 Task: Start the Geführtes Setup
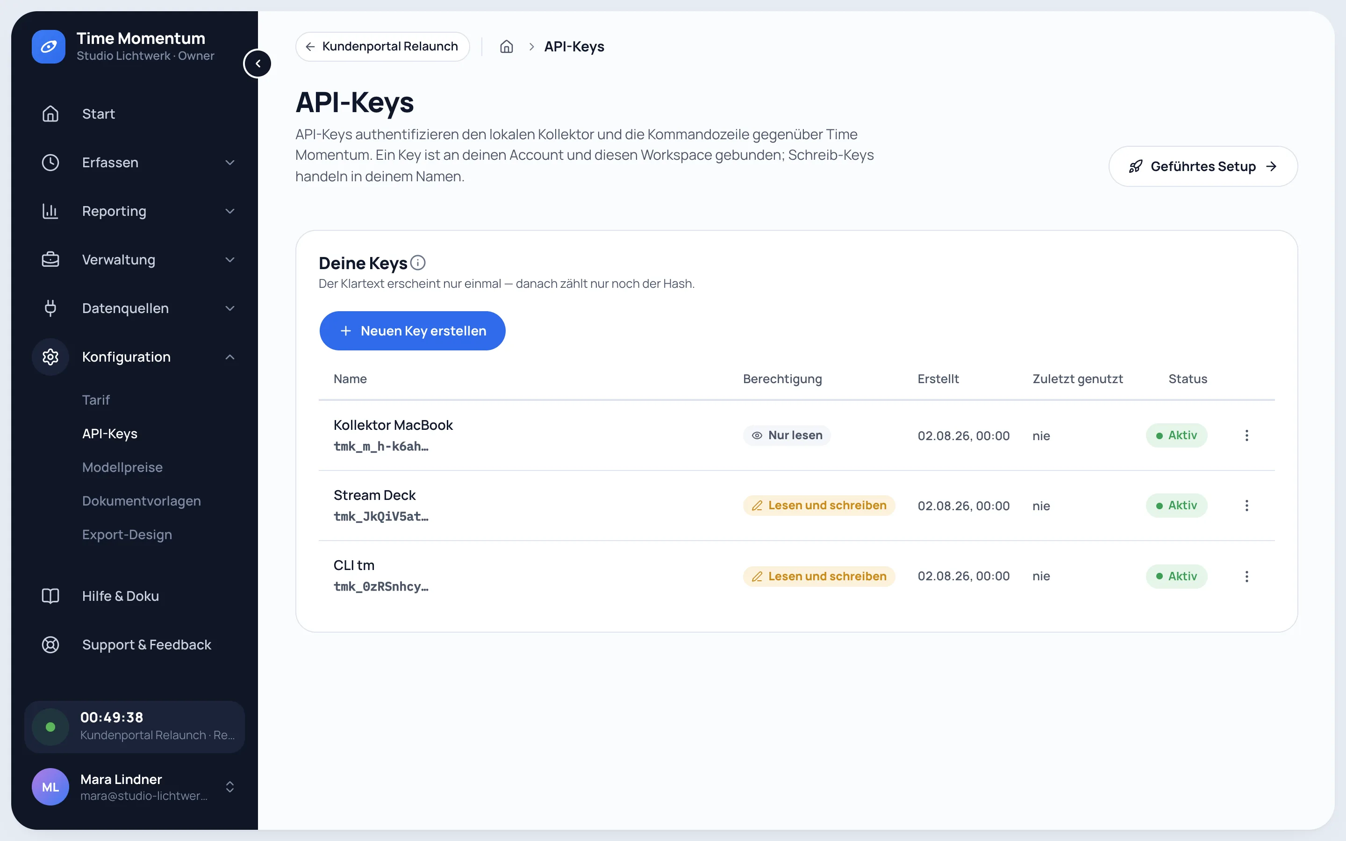point(1203,166)
